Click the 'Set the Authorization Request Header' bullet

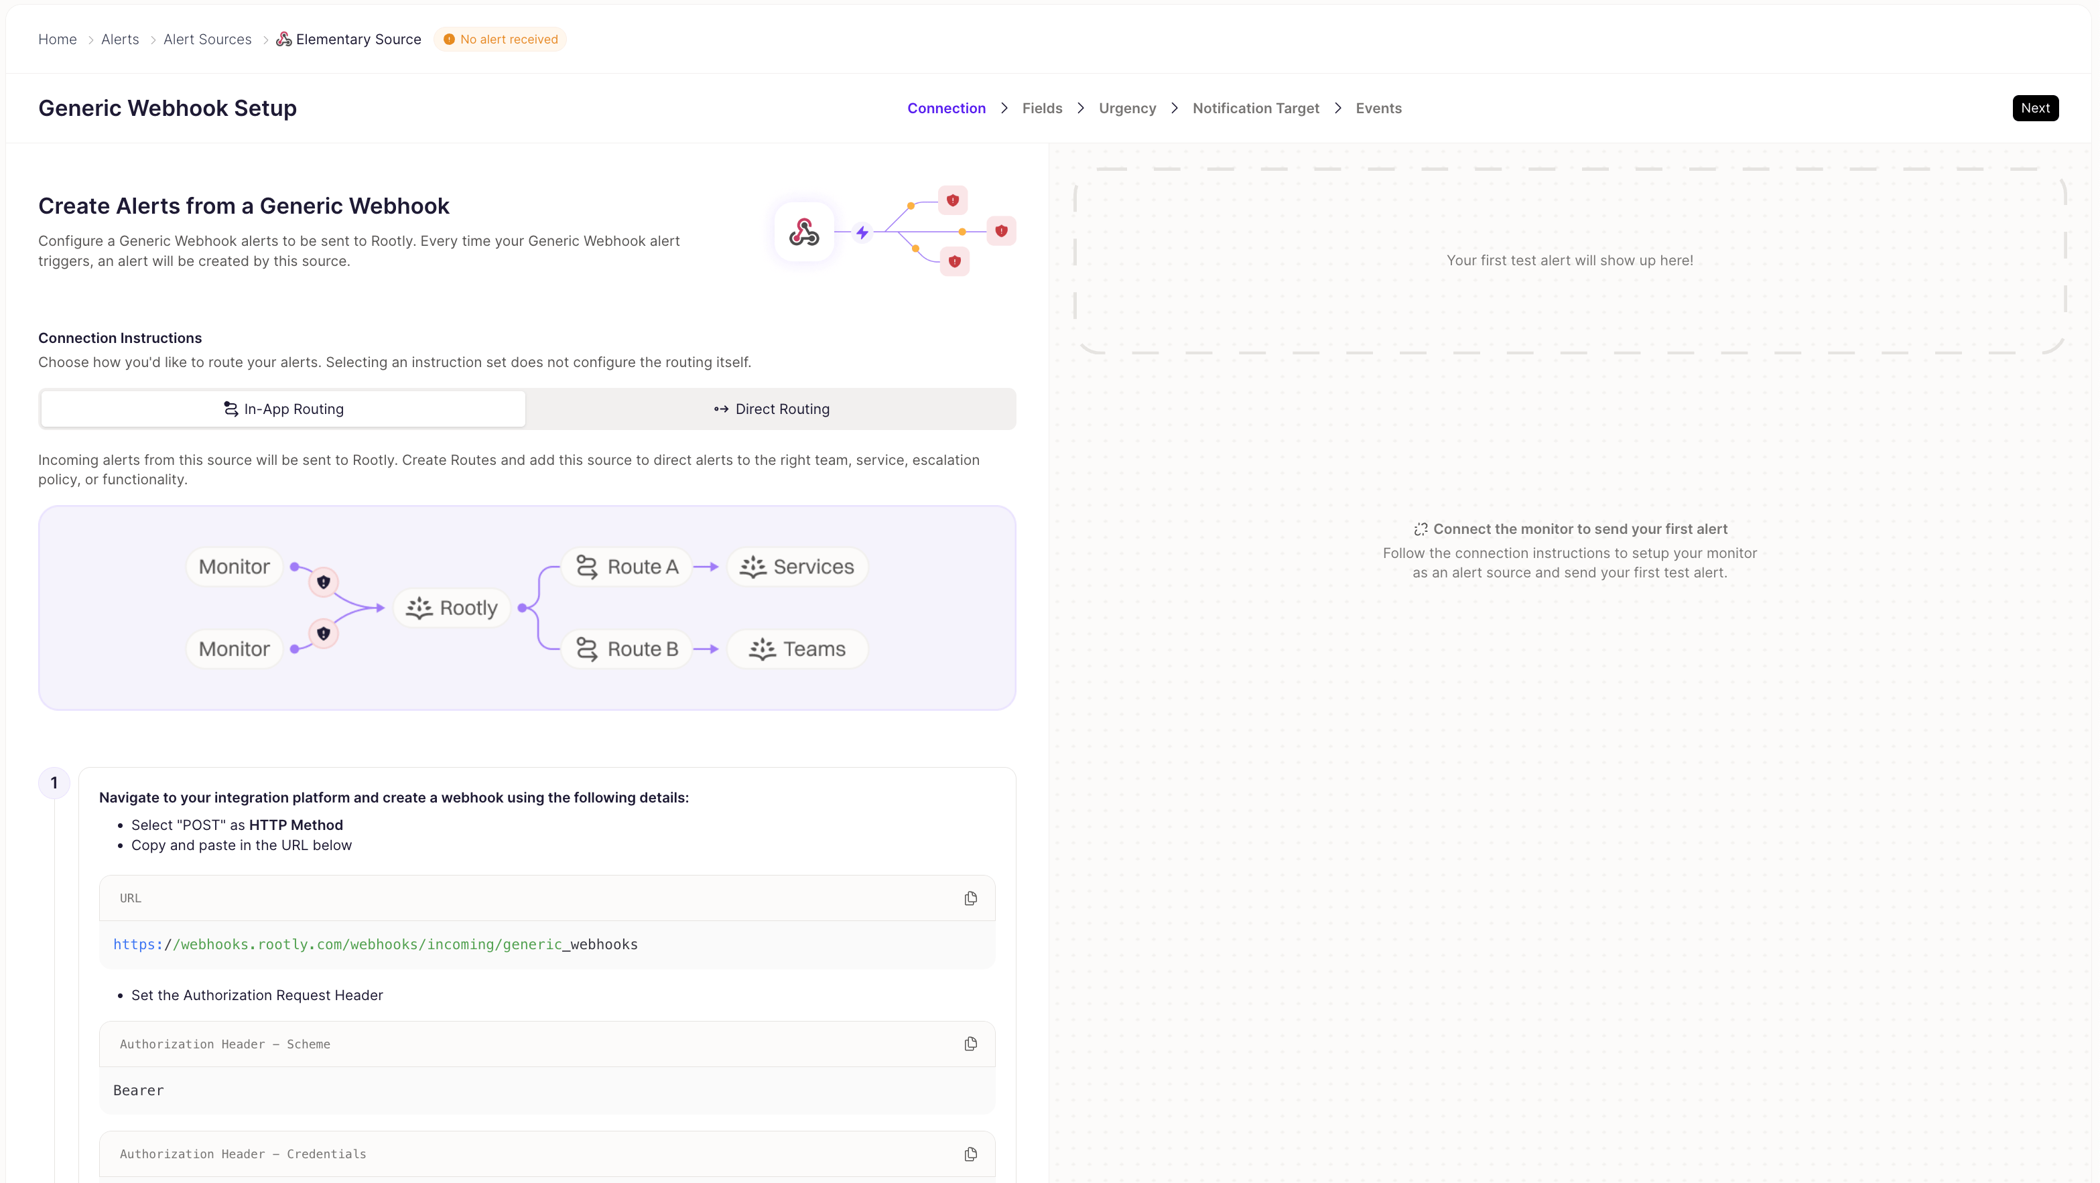[257, 995]
